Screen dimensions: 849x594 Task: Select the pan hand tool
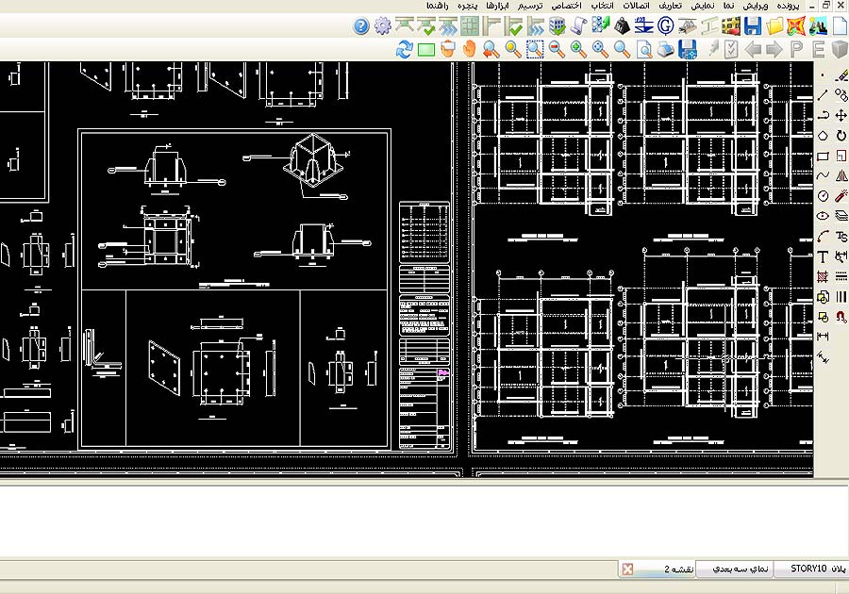469,49
